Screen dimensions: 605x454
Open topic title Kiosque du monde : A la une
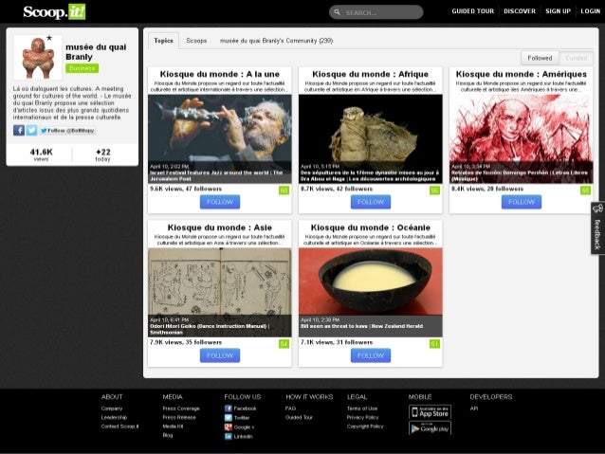point(220,74)
